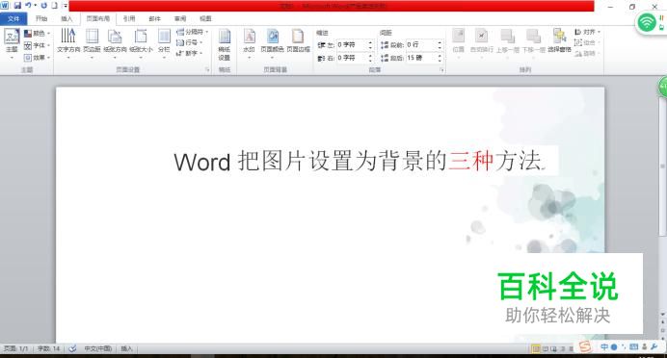Increase spacing before with up arrow
The width and height of the screenshot is (667, 358).
point(440,42)
